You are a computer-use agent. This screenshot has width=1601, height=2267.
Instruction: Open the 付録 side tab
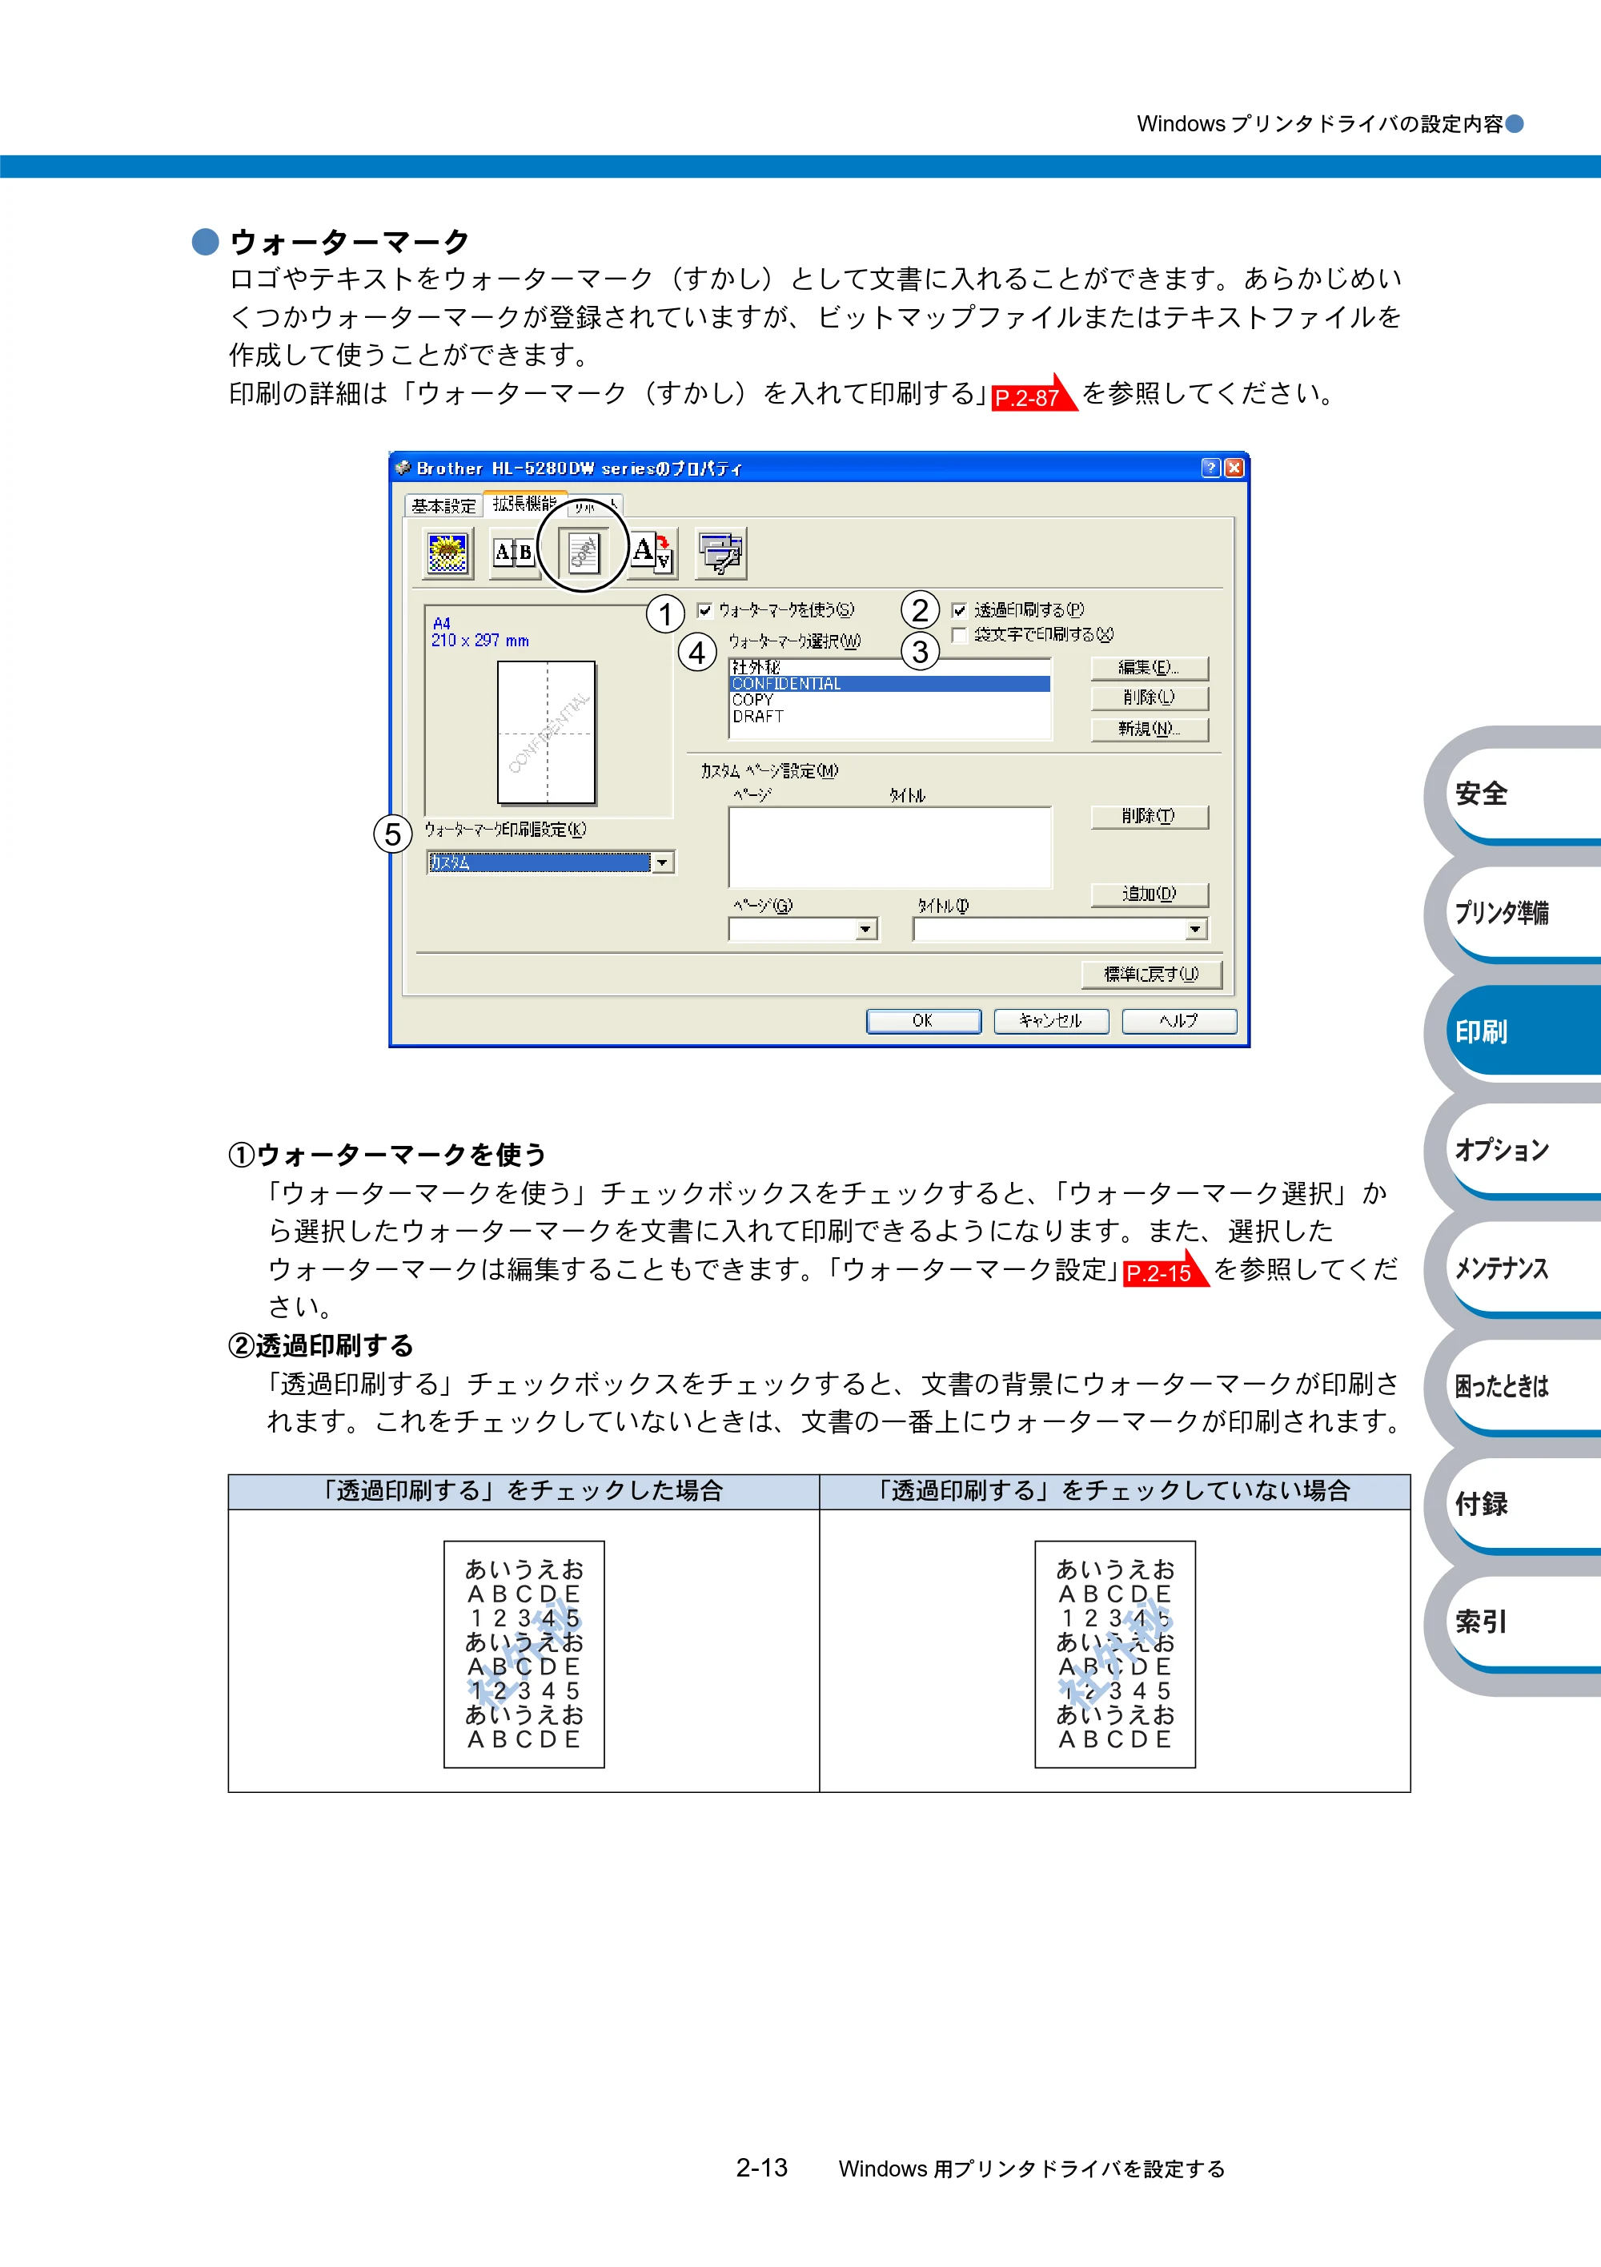[1523, 1504]
